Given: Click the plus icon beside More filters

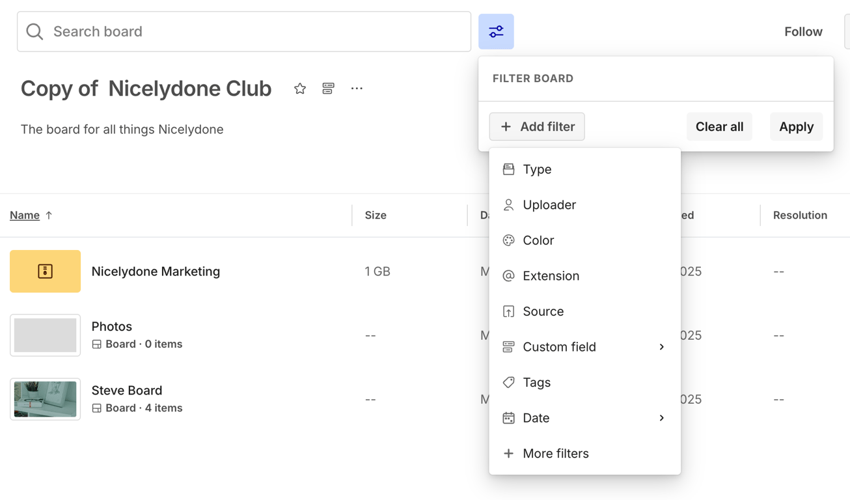Looking at the screenshot, I should pyautogui.click(x=508, y=453).
